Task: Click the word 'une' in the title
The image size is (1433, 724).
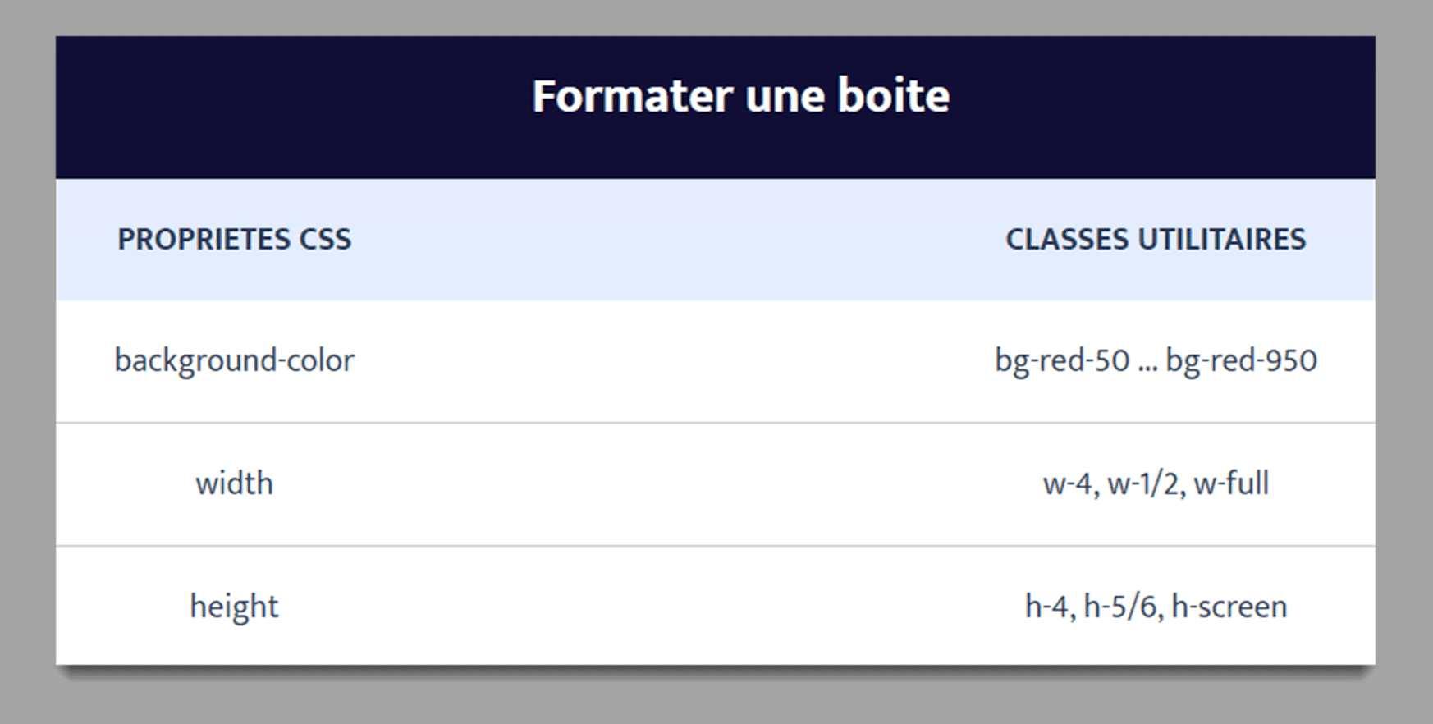Action: [785, 98]
